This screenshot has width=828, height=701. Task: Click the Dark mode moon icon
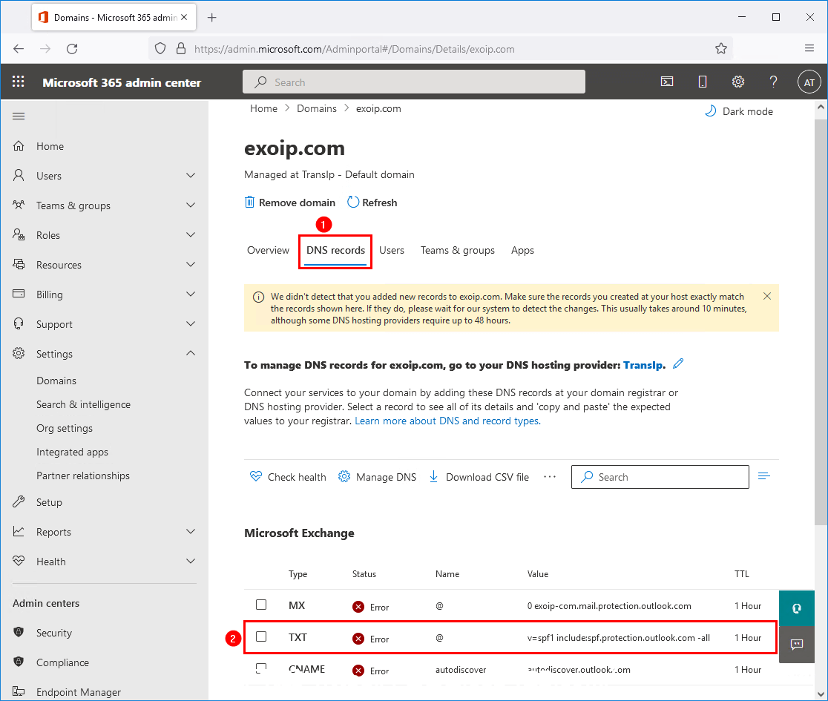pos(710,111)
